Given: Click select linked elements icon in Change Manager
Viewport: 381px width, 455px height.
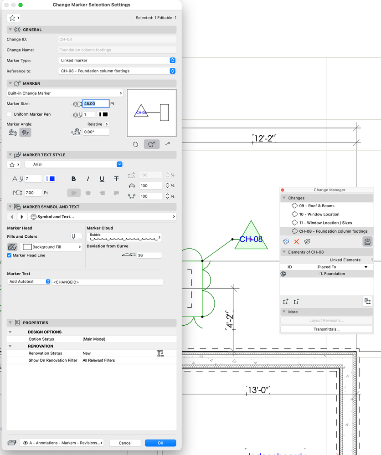Looking at the screenshot, I should click(368, 302).
